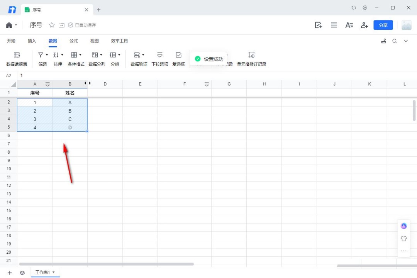Screen dimensions: 417x278
Task: Click the sheet list layers icon
Action: (x=22, y=273)
